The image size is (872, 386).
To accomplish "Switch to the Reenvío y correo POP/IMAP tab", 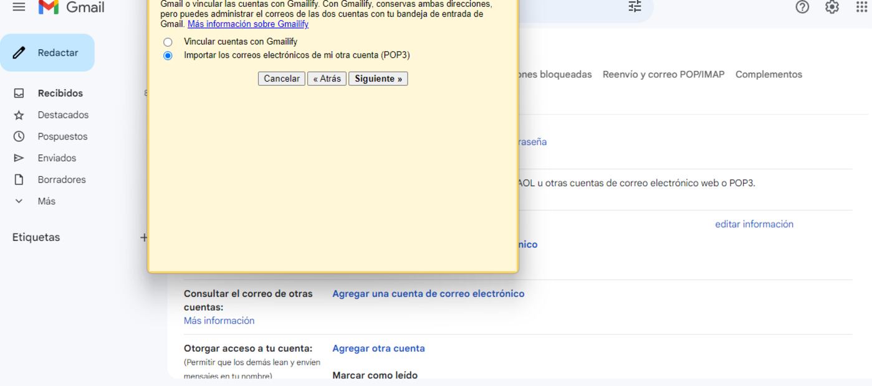I will pos(664,74).
